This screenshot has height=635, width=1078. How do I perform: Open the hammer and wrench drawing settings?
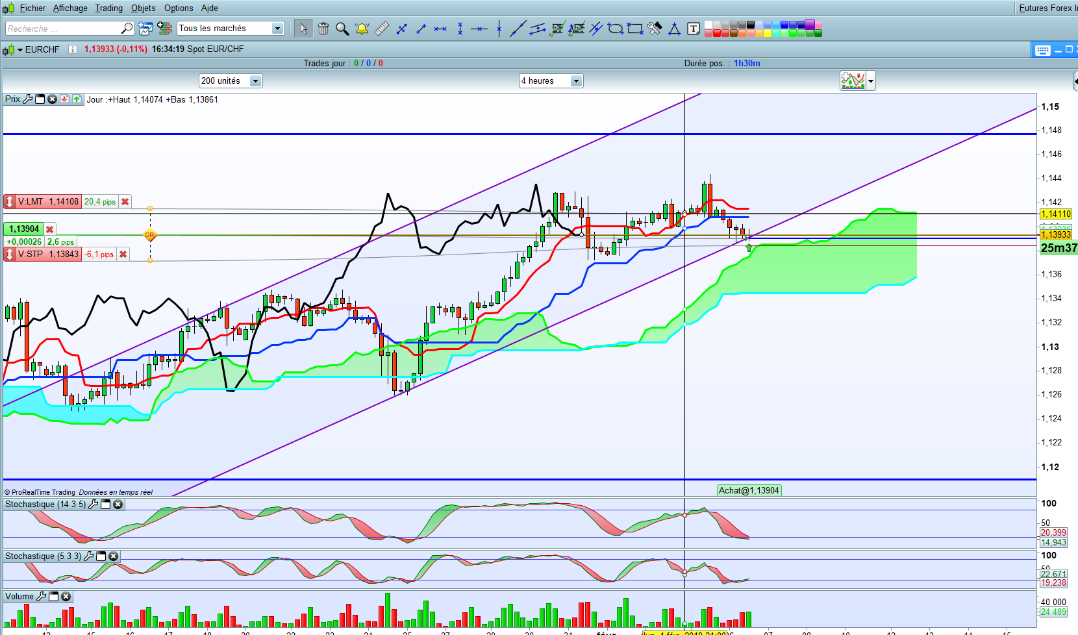point(655,29)
